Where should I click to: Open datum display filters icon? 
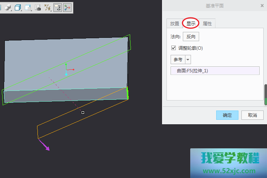pyautogui.click(x=47, y=7)
